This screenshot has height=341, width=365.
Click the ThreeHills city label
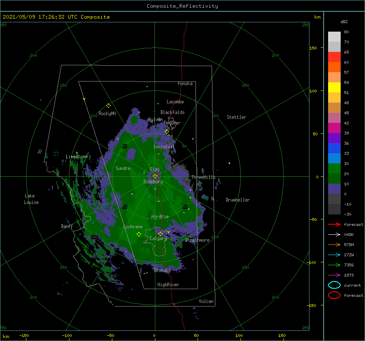[x=204, y=177]
